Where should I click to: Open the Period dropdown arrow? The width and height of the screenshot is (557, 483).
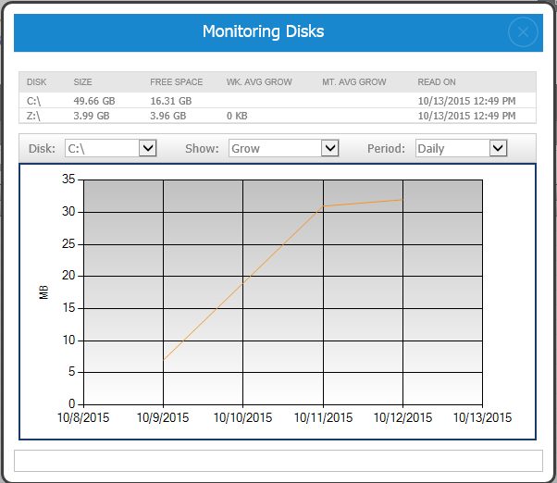[x=498, y=148]
